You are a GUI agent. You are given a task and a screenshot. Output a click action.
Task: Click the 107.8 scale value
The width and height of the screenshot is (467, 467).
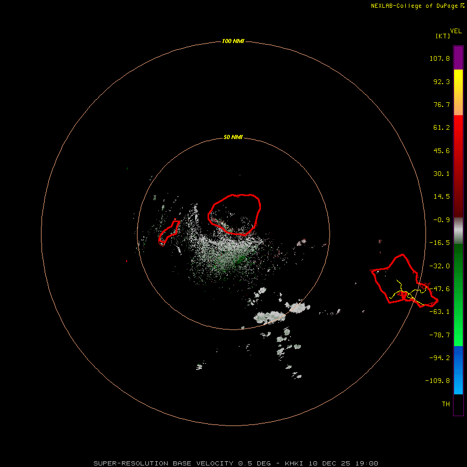439,58
